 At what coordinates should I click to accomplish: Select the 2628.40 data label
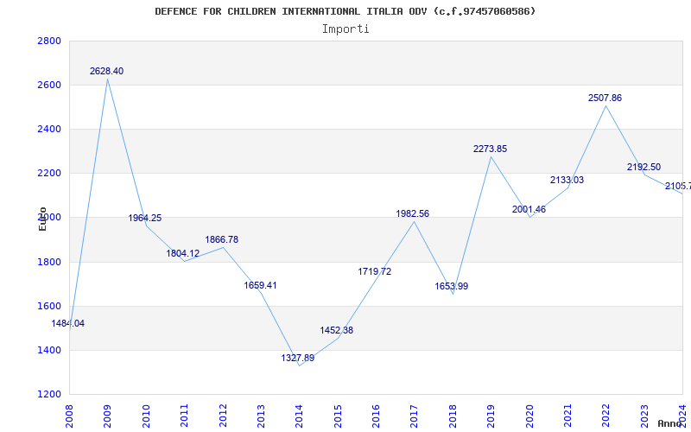pyautogui.click(x=106, y=71)
